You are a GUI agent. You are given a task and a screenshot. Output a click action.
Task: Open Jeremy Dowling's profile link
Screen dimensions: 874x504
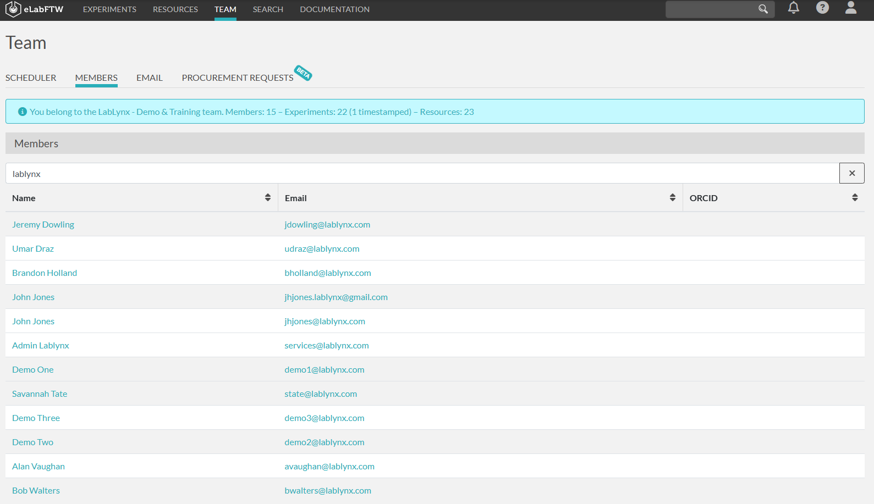click(x=43, y=224)
